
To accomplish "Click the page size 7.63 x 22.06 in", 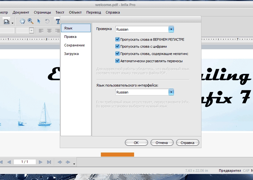I will (x=196, y=171).
